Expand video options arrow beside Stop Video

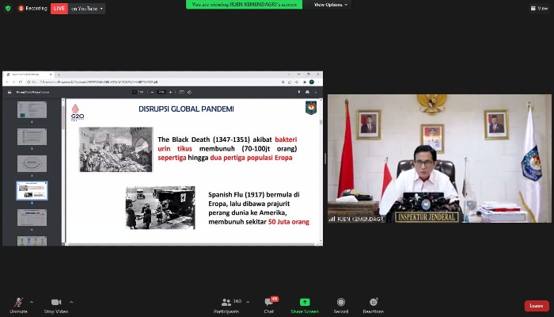[71, 301]
